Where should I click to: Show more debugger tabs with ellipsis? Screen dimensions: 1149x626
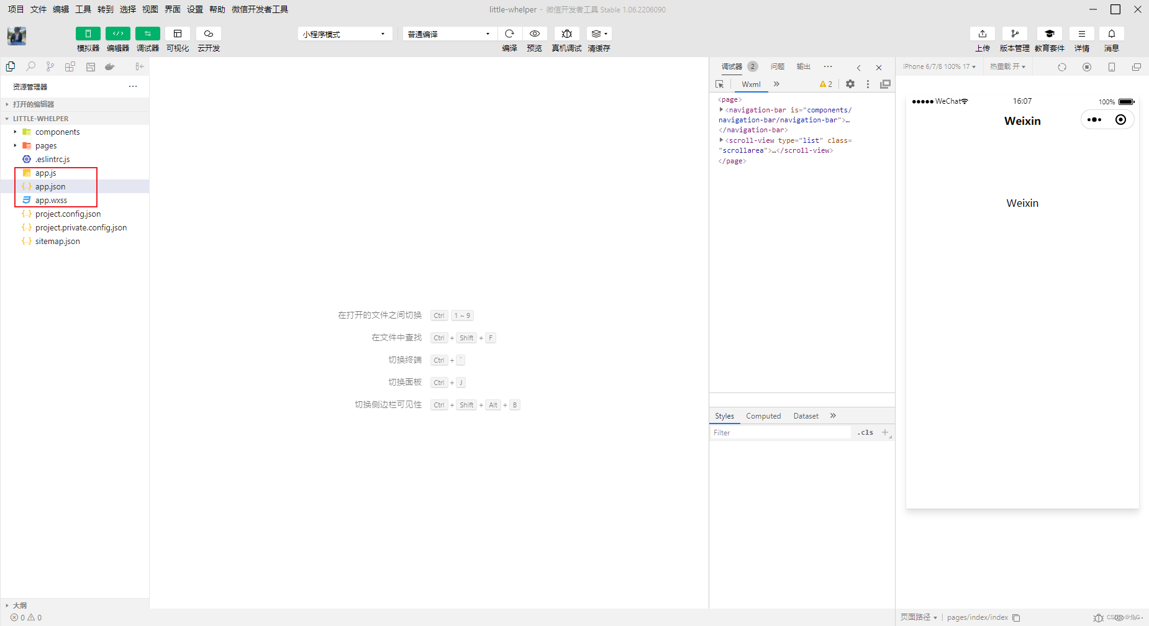828,66
